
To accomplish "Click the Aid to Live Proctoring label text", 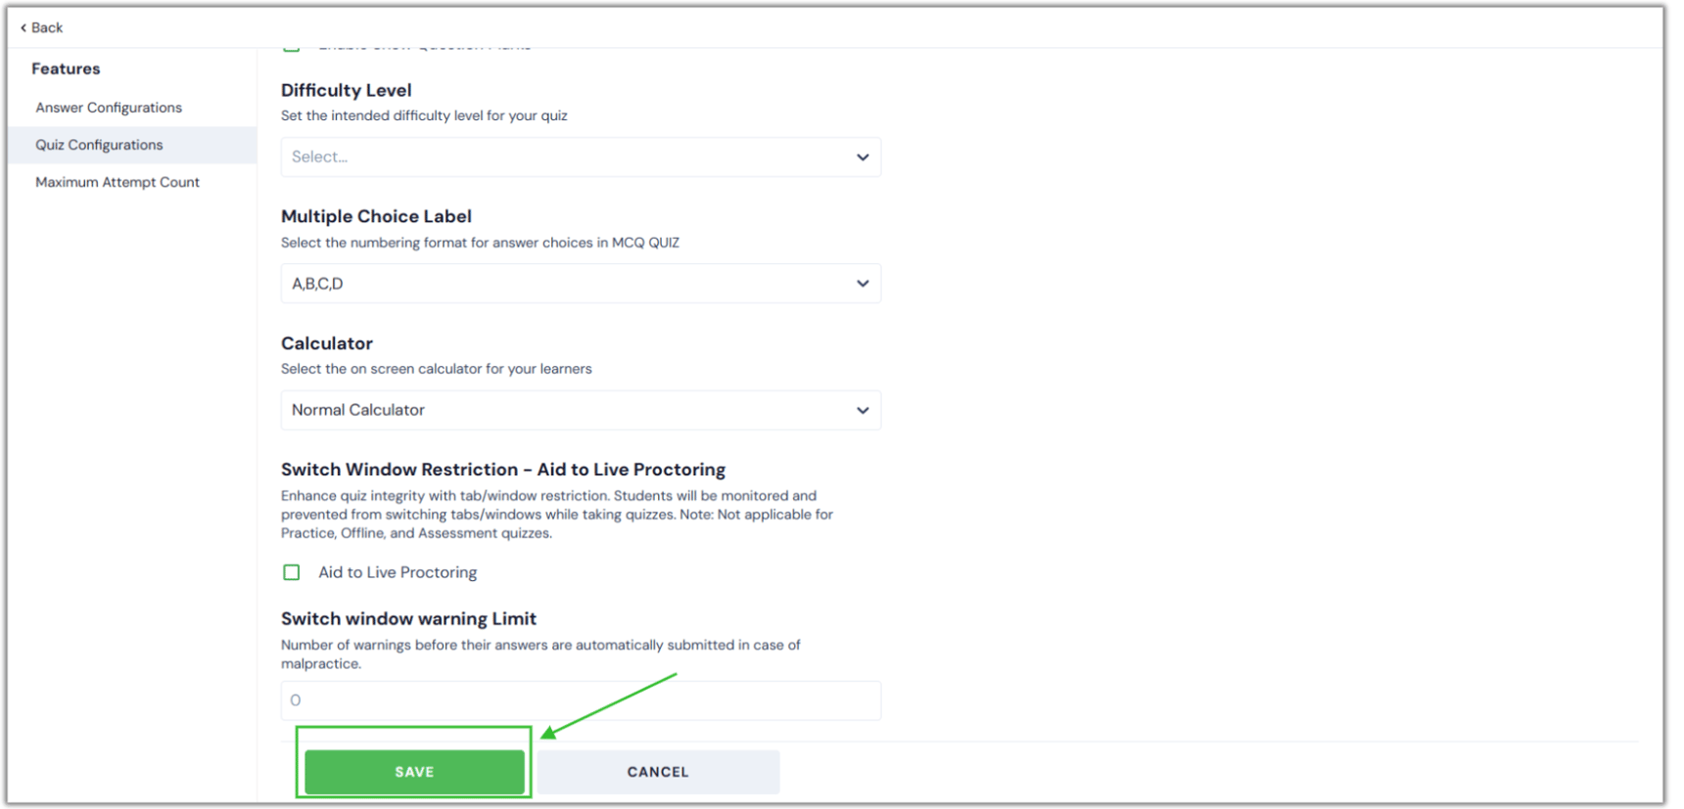I will [398, 573].
